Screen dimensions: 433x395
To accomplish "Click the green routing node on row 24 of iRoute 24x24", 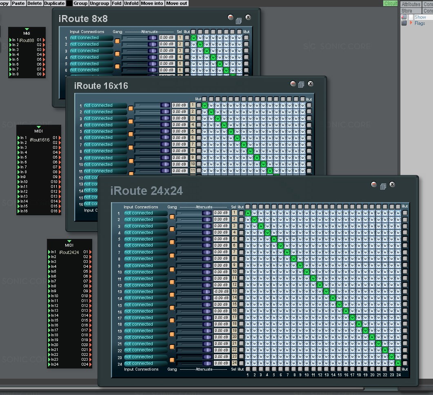I will (398, 363).
